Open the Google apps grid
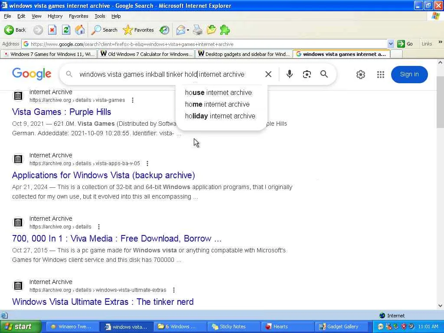 click(381, 75)
